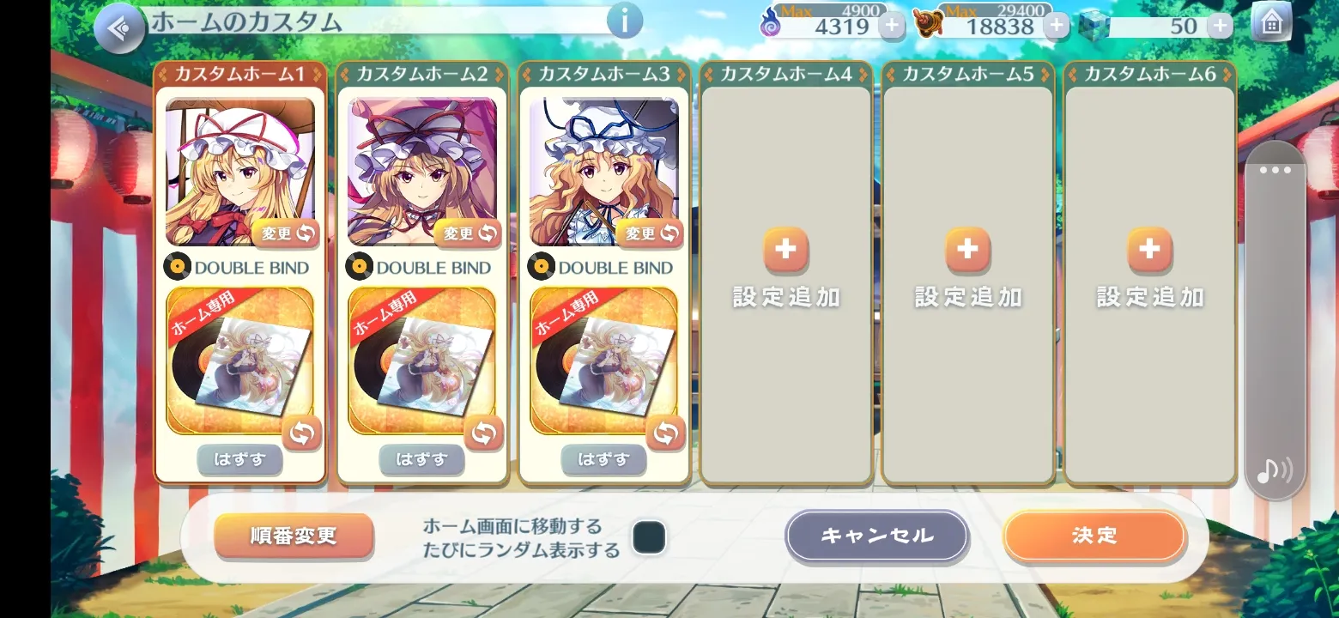Tap the home icon at top right

tap(1271, 23)
